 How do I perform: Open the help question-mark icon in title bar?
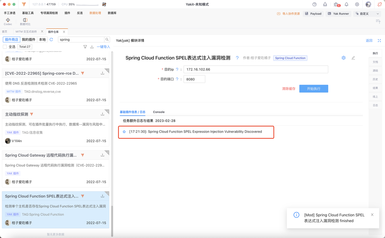point(315,5)
